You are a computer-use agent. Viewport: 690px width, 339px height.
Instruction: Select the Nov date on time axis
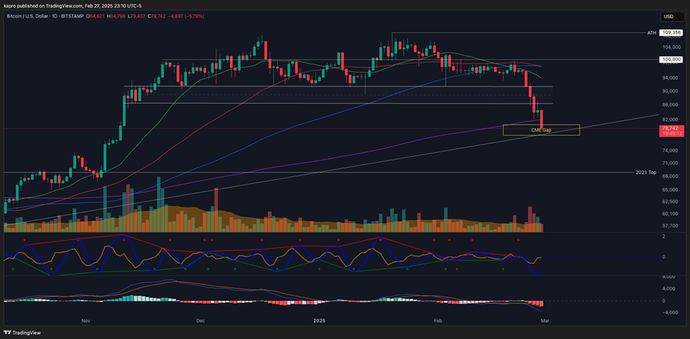(x=85, y=321)
